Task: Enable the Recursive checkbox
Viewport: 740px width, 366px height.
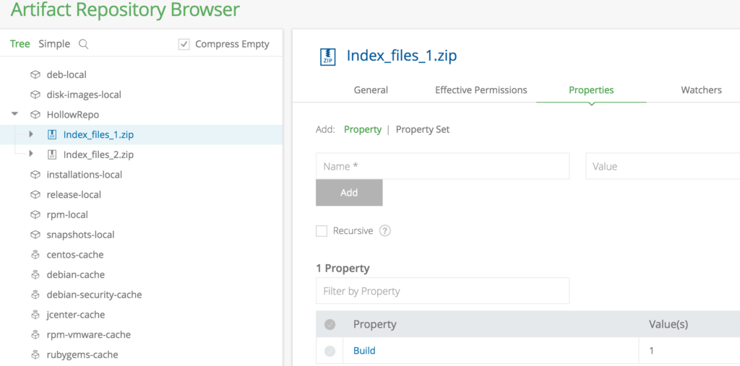Action: [322, 231]
